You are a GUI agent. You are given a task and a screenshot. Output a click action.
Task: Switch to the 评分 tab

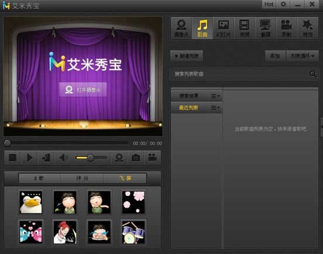click(83, 178)
